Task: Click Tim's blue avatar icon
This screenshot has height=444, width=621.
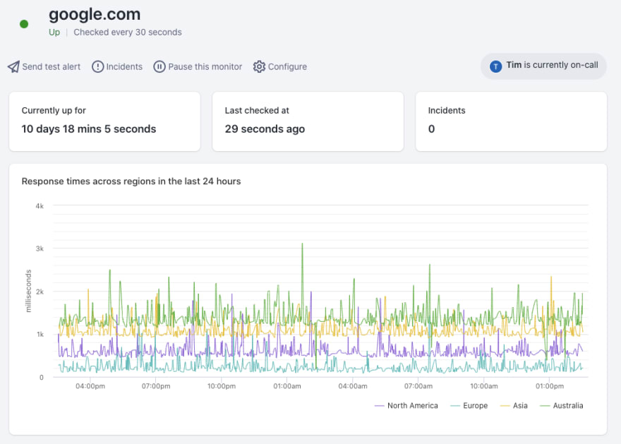Action: pyautogui.click(x=495, y=66)
